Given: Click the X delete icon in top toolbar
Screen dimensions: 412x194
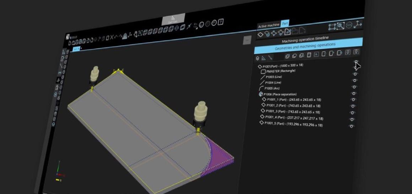Looking at the screenshot, I should click(111, 37).
